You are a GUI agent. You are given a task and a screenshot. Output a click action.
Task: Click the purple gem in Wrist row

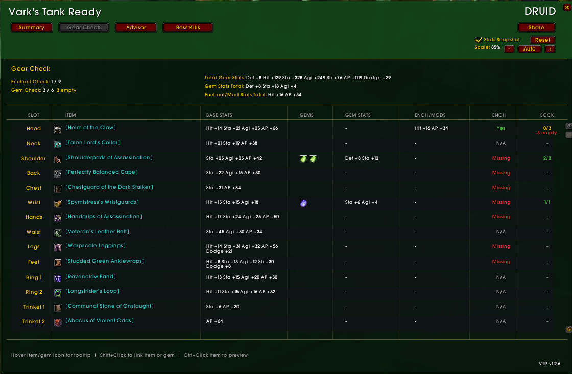(303, 203)
